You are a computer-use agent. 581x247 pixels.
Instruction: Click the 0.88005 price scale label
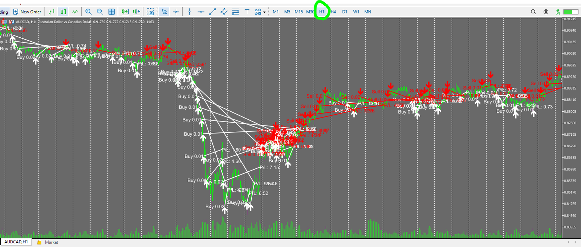(x=570, y=111)
